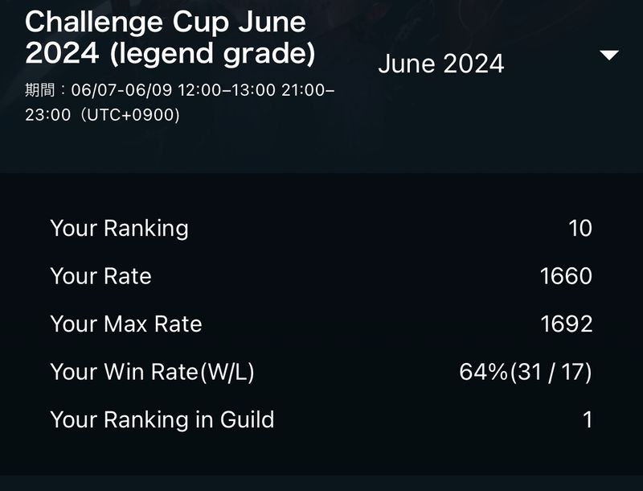Expand the month selector dropdown arrow
The height and width of the screenshot is (491, 643).
tap(609, 56)
